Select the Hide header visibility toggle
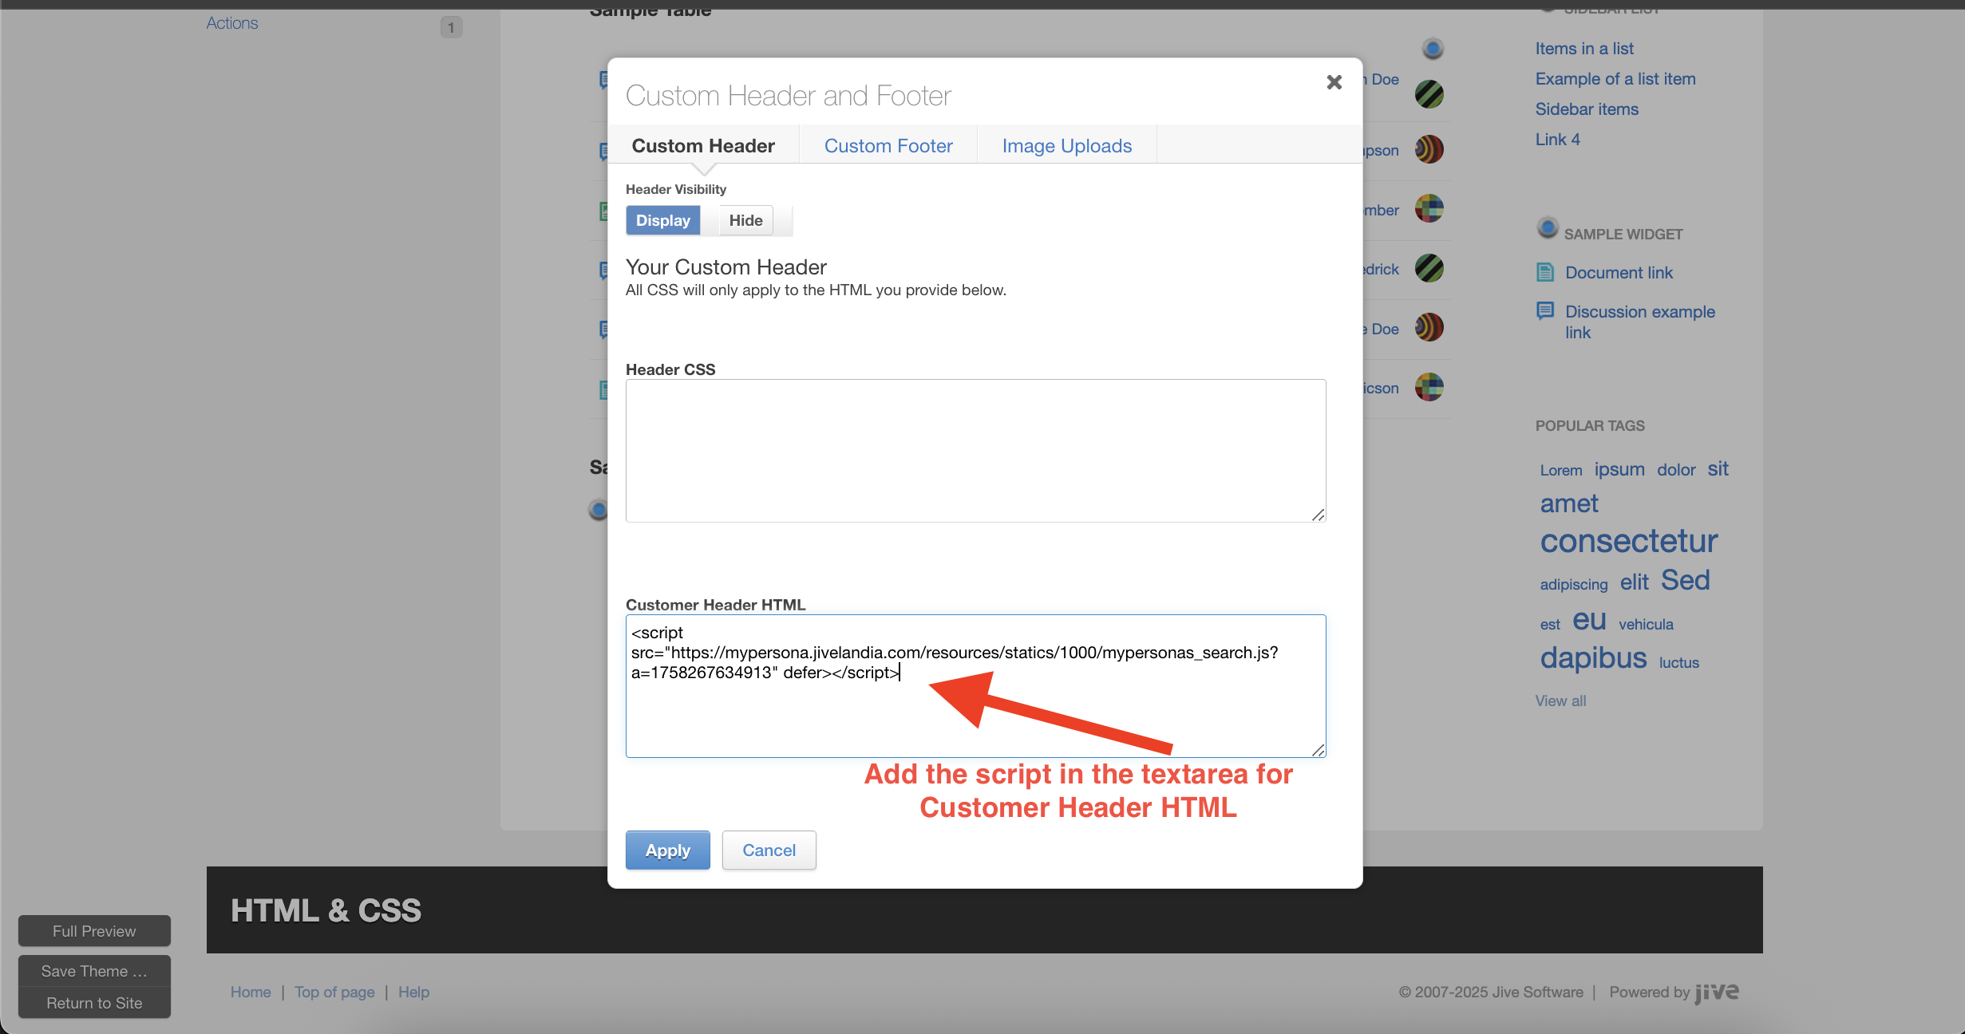Screen dimensions: 1965x1034 coord(745,220)
